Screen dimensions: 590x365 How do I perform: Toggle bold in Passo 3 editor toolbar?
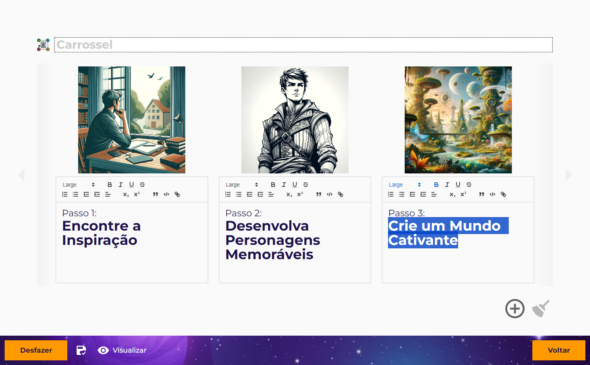point(436,185)
